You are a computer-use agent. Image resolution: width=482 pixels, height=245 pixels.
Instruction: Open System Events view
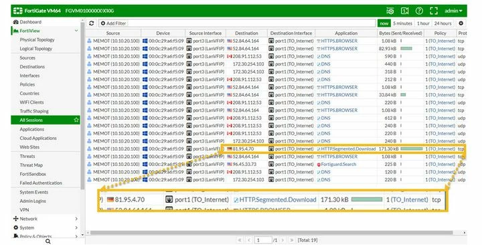coord(34,192)
